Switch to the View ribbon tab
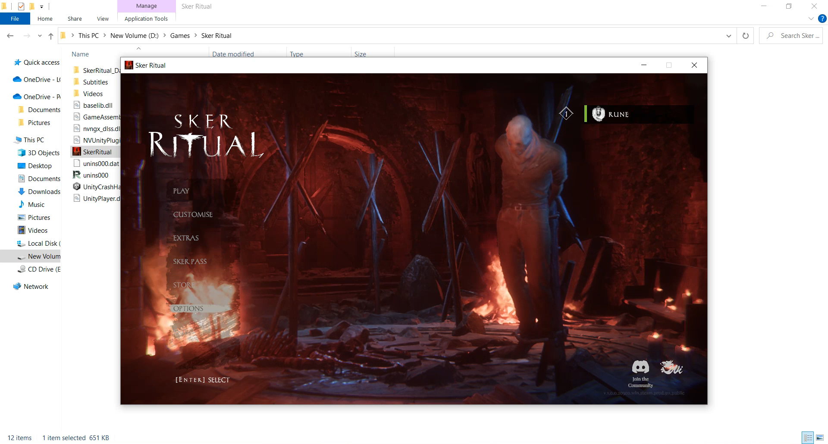 pyautogui.click(x=103, y=19)
